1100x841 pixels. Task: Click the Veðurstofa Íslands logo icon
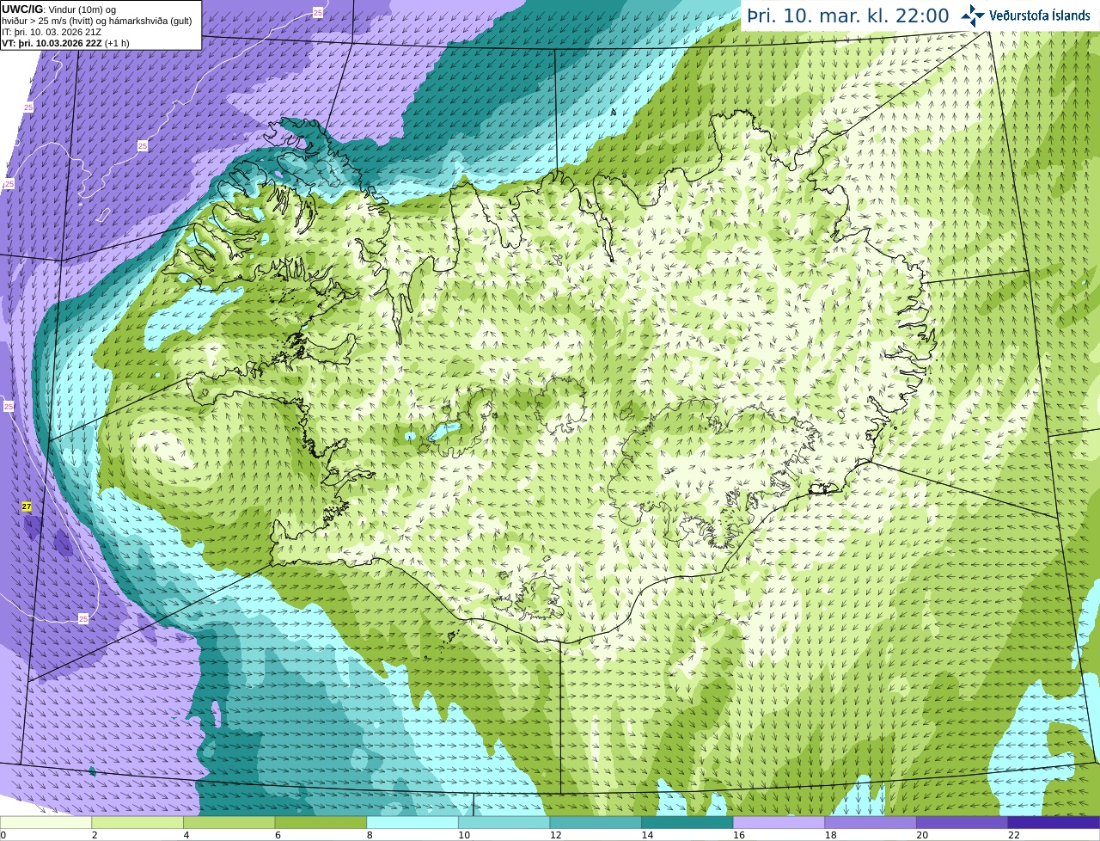973,15
